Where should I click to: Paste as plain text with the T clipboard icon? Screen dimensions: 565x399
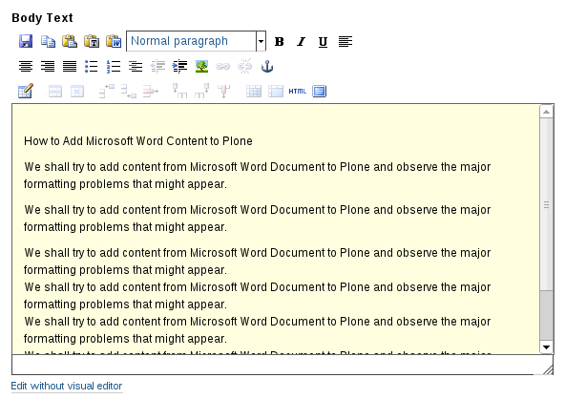click(92, 41)
